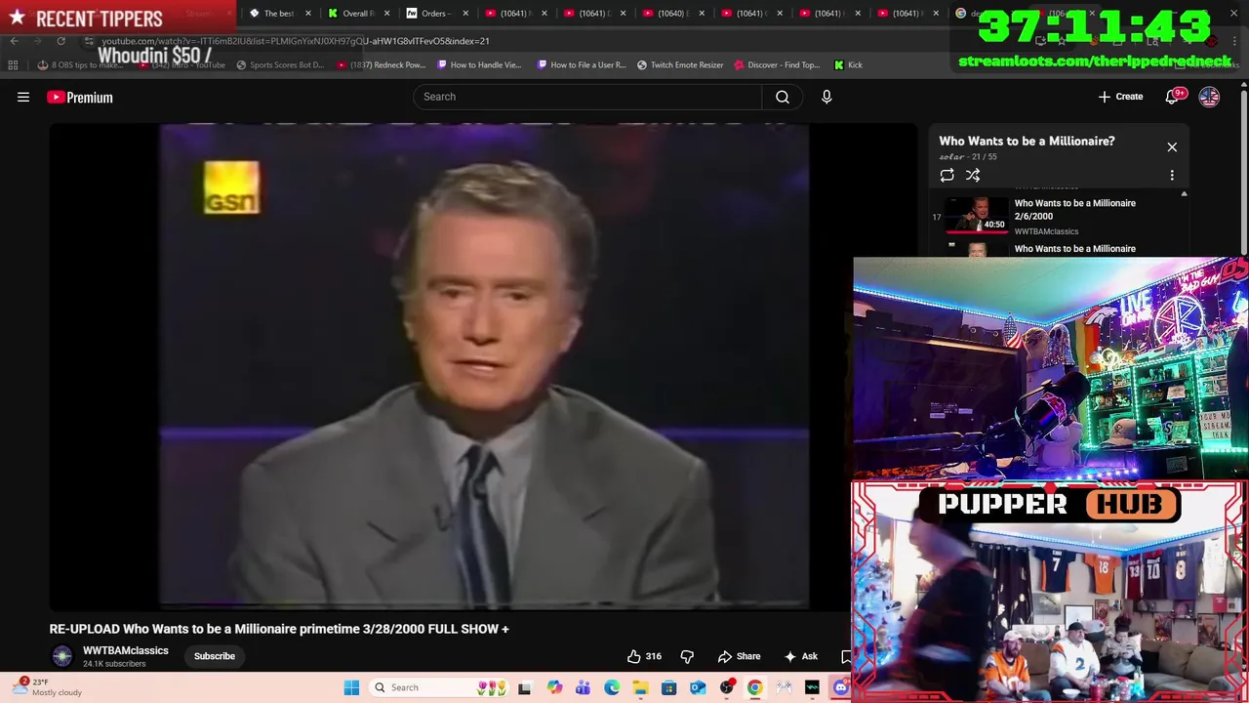Go back with browser back arrow

coord(15,41)
